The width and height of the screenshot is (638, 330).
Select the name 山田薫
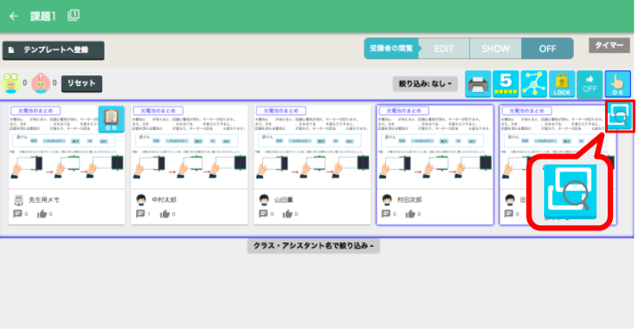284,200
